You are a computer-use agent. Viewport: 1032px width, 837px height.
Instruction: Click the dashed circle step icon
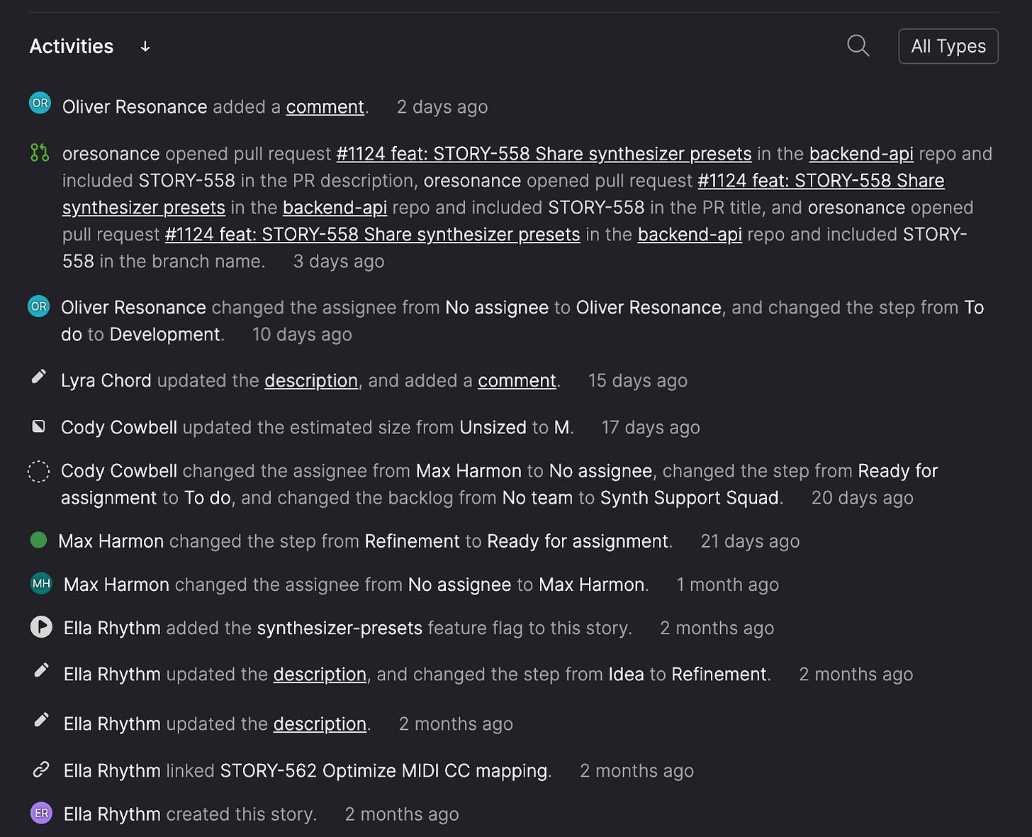[x=38, y=471]
